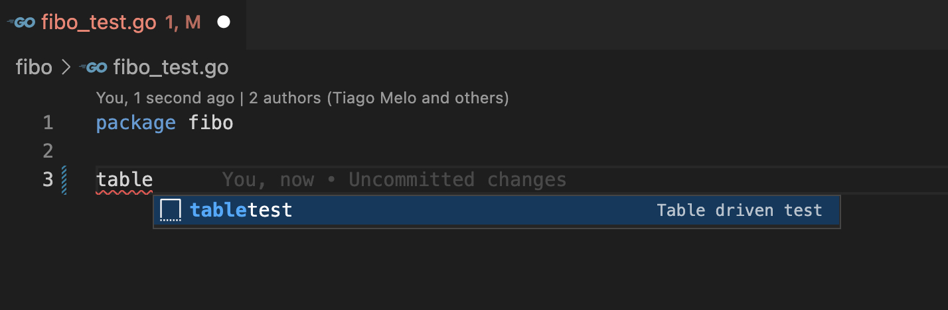This screenshot has height=310, width=948.
Task: Expand the breadcrumb chevron after fibo
Action: pyautogui.click(x=66, y=67)
